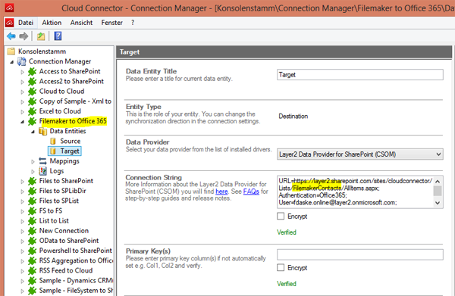
Task: Open the 'here' provider information link
Action: click(221, 192)
